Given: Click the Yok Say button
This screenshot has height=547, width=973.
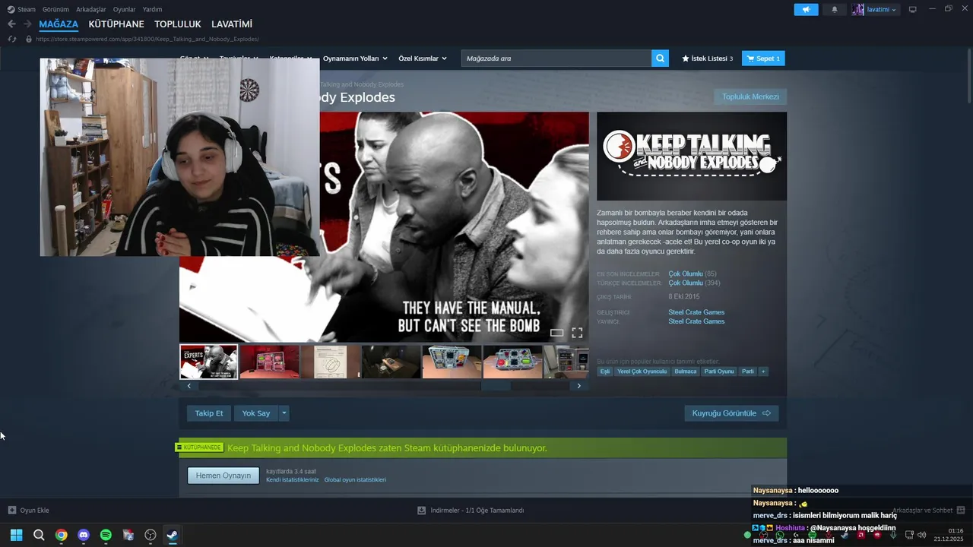Looking at the screenshot, I should [x=256, y=413].
